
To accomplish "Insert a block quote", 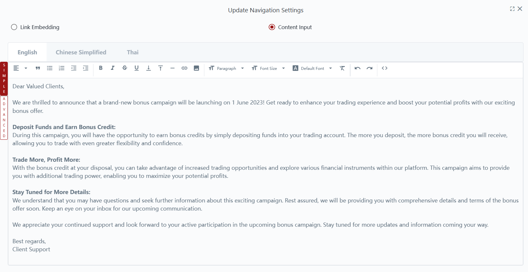I will (38, 68).
